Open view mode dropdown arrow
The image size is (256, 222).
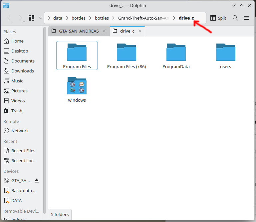(41, 18)
